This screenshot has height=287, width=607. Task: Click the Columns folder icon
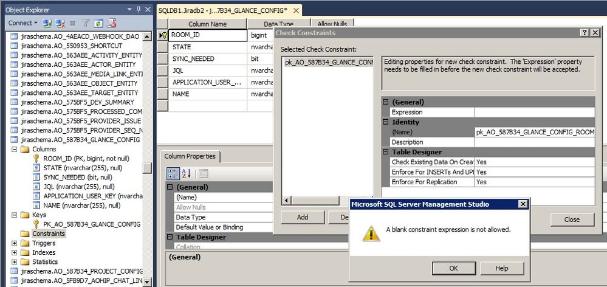(x=25, y=149)
